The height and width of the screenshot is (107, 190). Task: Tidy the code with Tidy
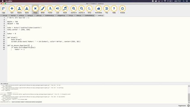click(x=107, y=9)
